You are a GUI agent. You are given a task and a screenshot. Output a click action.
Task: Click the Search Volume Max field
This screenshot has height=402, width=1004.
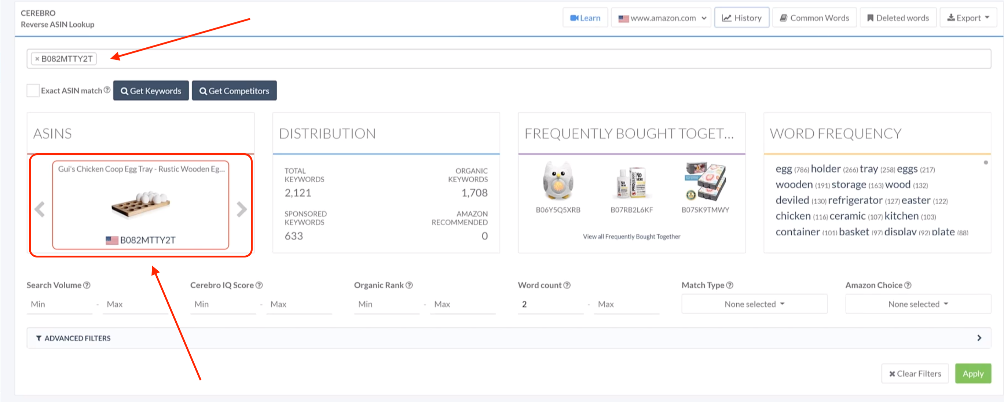(x=135, y=304)
